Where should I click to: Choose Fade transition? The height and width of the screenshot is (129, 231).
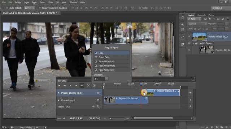click(112, 53)
